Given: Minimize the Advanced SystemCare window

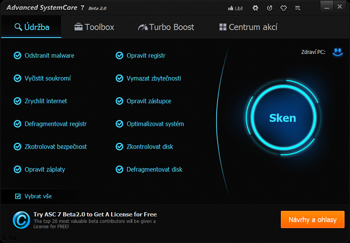Looking at the screenshot, I should tap(327, 7).
